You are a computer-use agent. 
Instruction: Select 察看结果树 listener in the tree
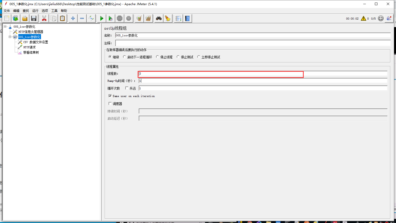tap(31, 52)
